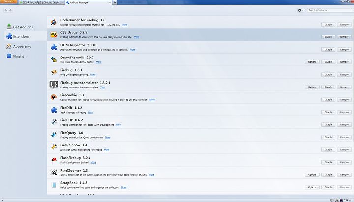Click the FirePHP bug icon
Viewport: 354px width, 202px height.
click(x=54, y=122)
